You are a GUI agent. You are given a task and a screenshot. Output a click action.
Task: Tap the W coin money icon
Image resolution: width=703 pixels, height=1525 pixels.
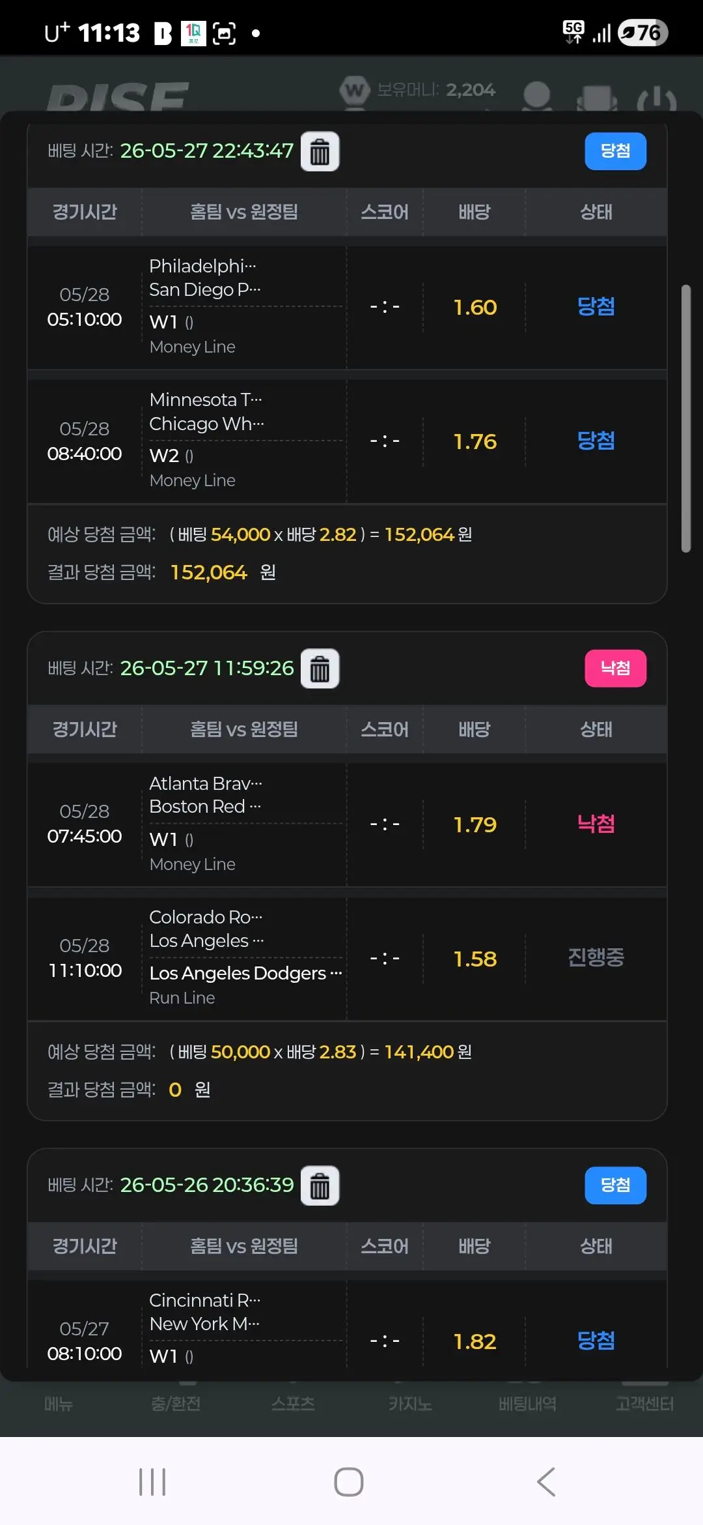pos(355,90)
